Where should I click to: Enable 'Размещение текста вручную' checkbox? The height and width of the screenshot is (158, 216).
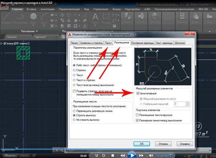coord(137,115)
